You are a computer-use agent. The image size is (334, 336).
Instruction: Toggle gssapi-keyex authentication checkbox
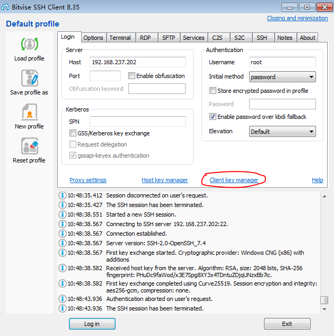point(73,156)
